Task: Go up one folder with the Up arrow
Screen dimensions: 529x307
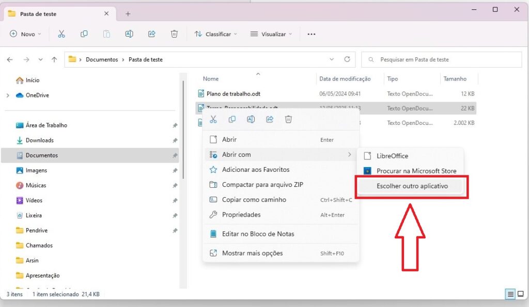Action: click(54, 59)
